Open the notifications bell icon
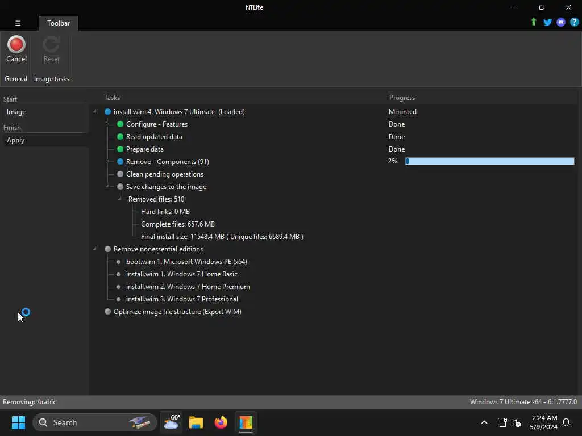 (566, 422)
